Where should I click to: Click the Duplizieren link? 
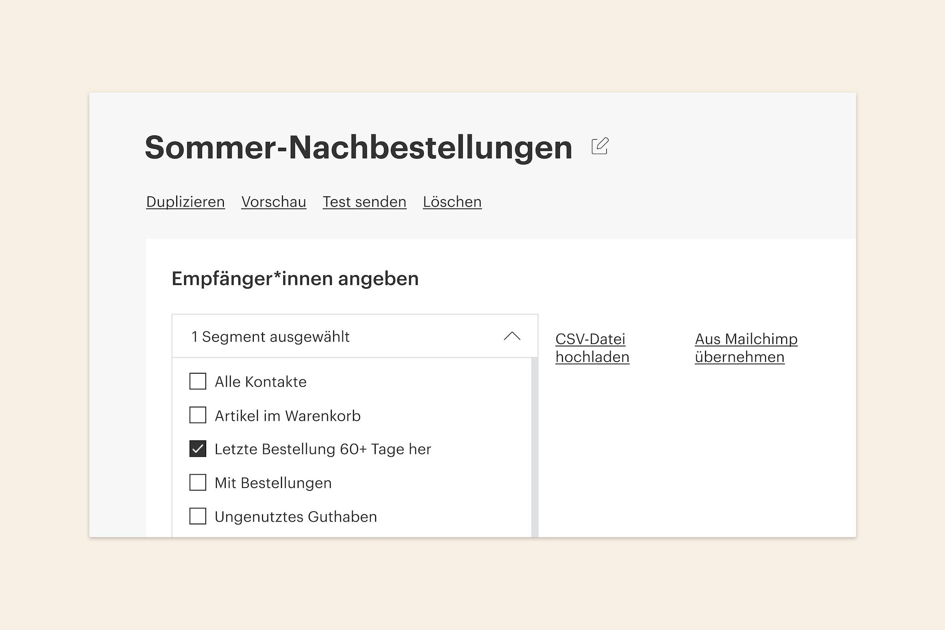tap(185, 202)
